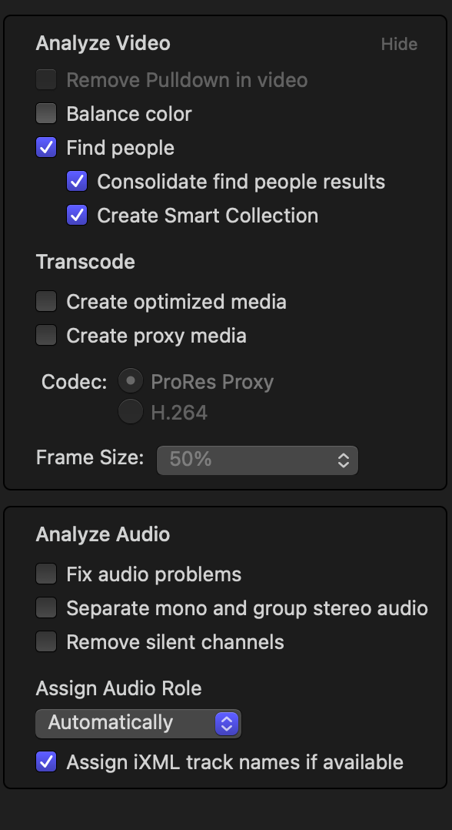Click the Balance color label text
452x830 pixels.
pos(129,114)
